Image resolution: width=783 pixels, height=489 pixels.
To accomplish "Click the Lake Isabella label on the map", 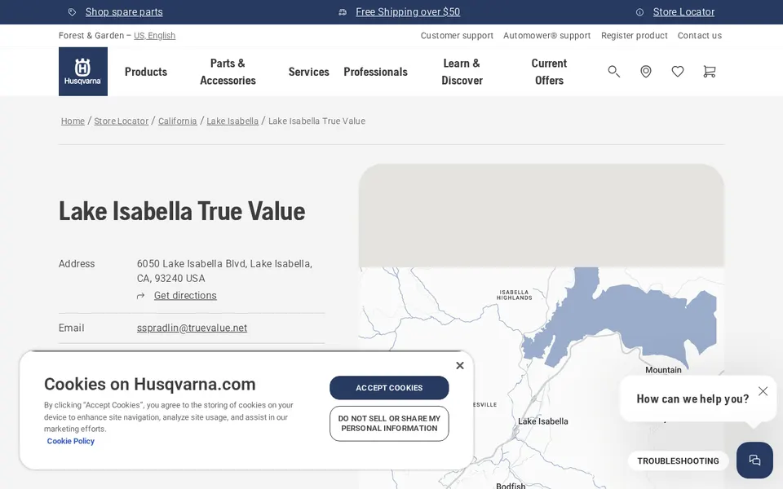I will tap(543, 421).
